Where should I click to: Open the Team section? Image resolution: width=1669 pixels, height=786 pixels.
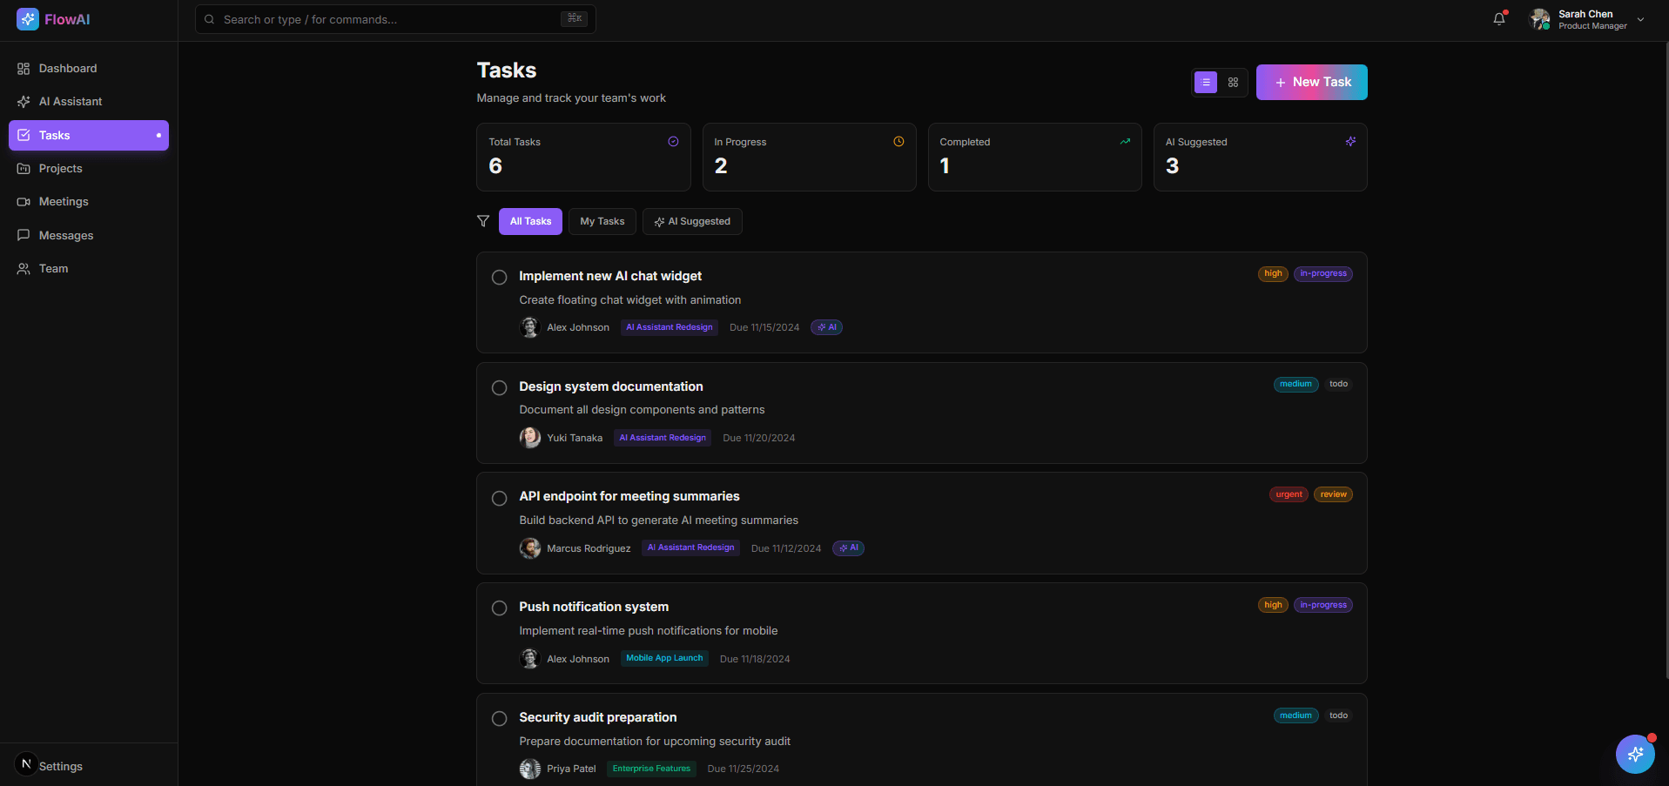(x=52, y=268)
